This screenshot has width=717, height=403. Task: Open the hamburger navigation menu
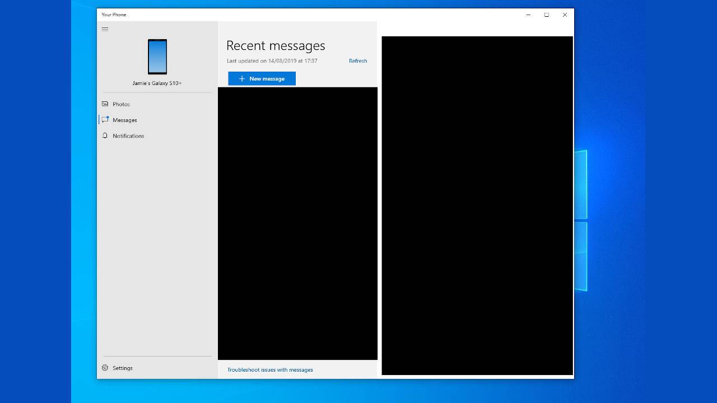pos(105,29)
